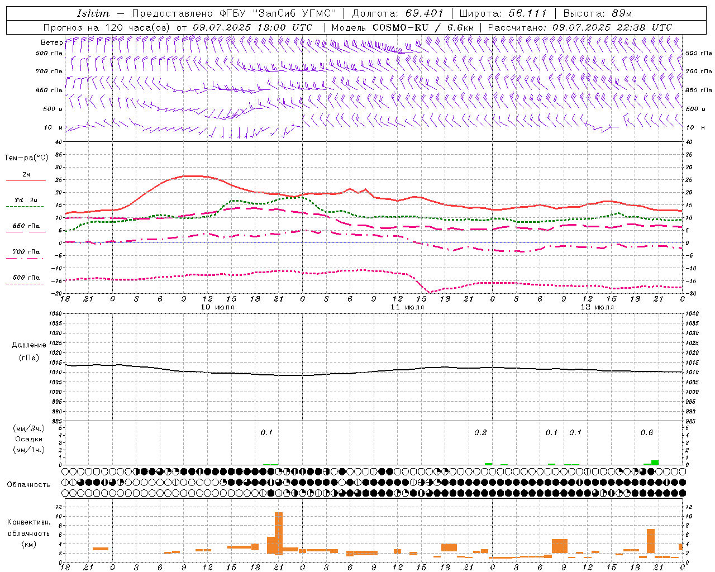
Task: Select the Долгота: 69.401 header field
Action: [x=397, y=13]
